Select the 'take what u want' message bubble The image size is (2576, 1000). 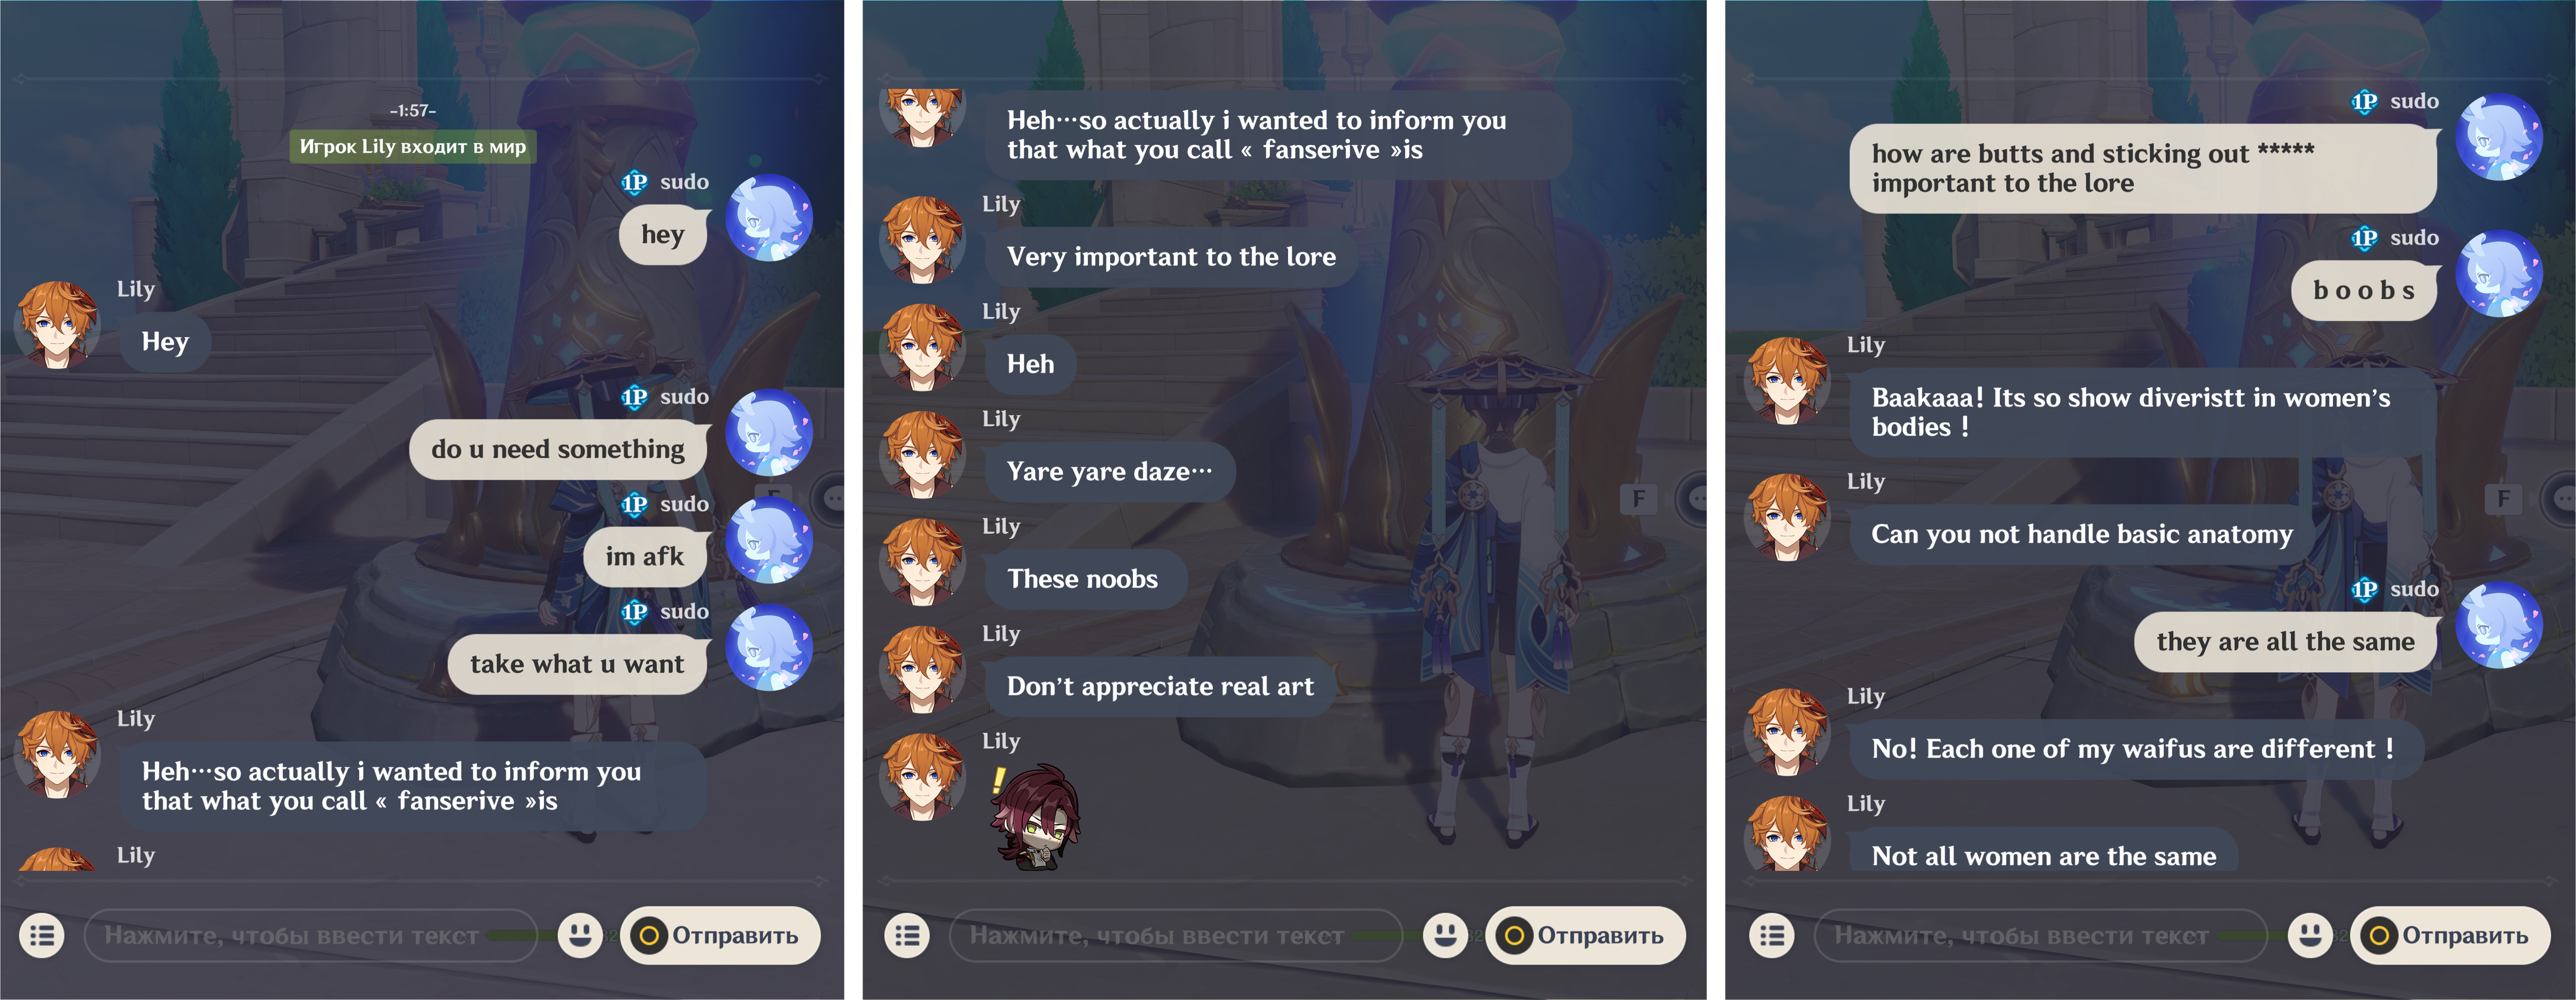[x=578, y=664]
